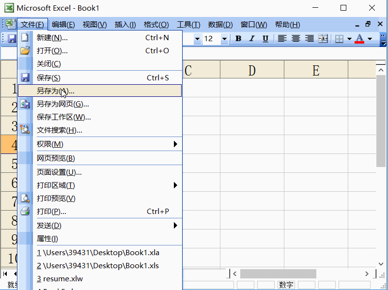Open the font size dropdown

tap(224, 38)
